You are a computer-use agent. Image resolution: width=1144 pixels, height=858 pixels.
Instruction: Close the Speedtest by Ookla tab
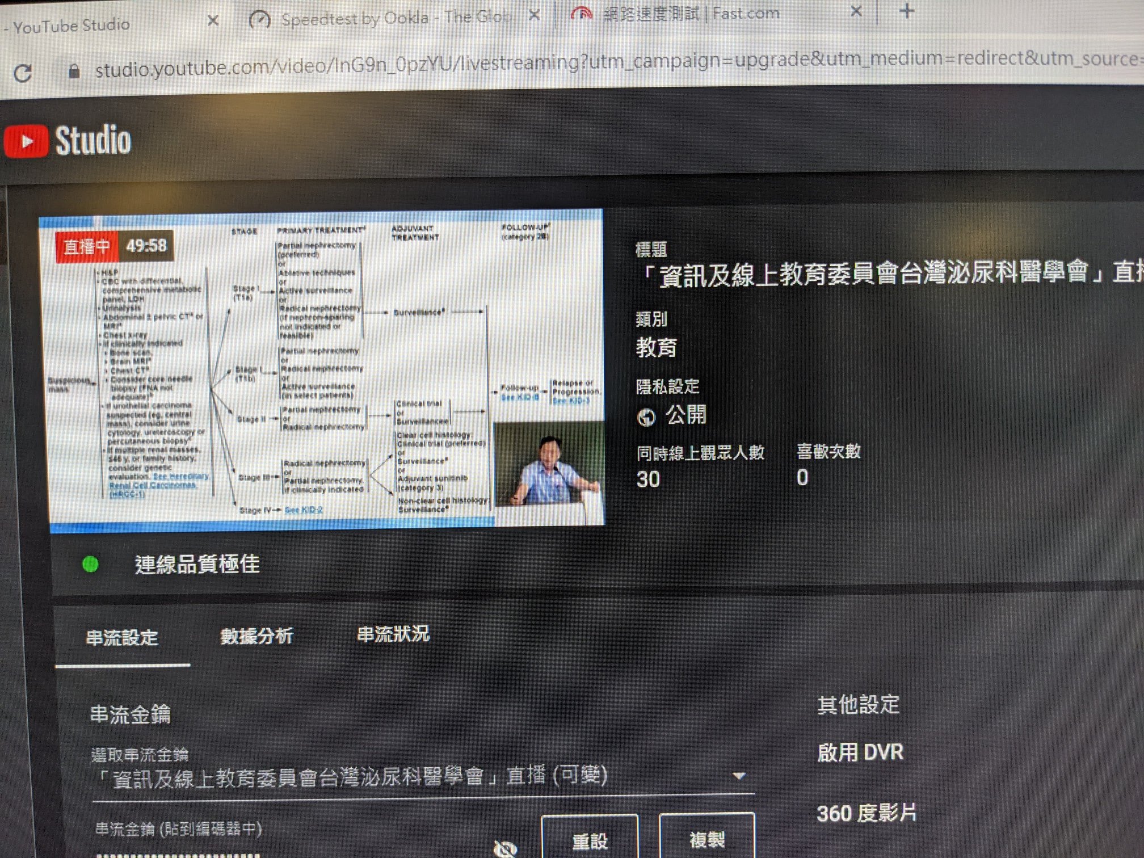pyautogui.click(x=534, y=15)
